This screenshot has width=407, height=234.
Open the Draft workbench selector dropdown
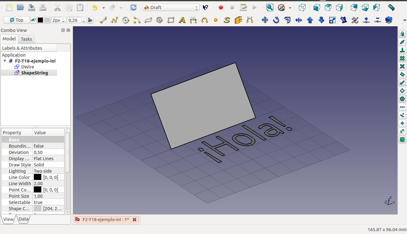click(171, 8)
